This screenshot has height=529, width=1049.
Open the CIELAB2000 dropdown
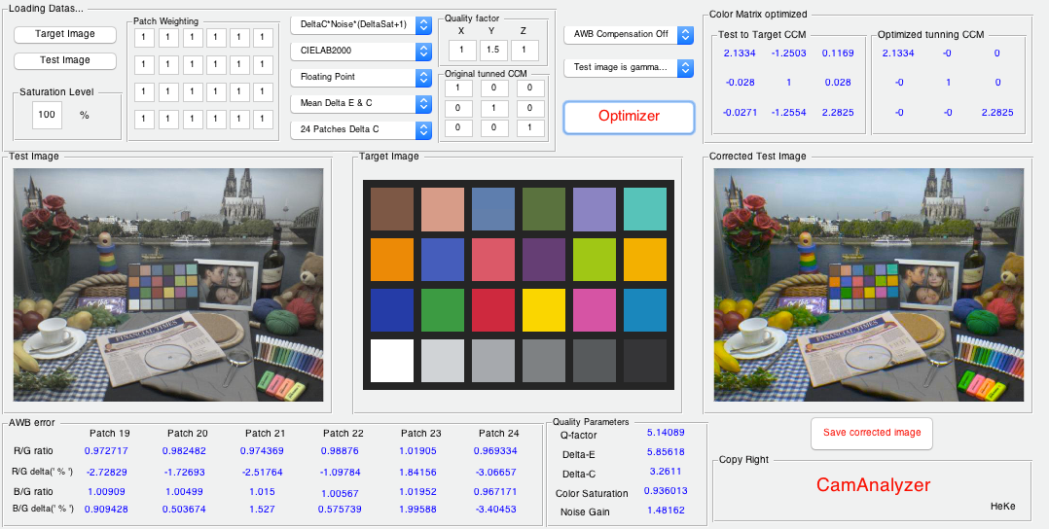[361, 51]
